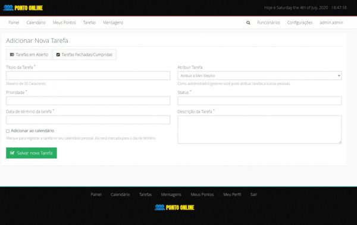
Task: Go to Meus Pontos in top navigation
Action: pos(64,23)
